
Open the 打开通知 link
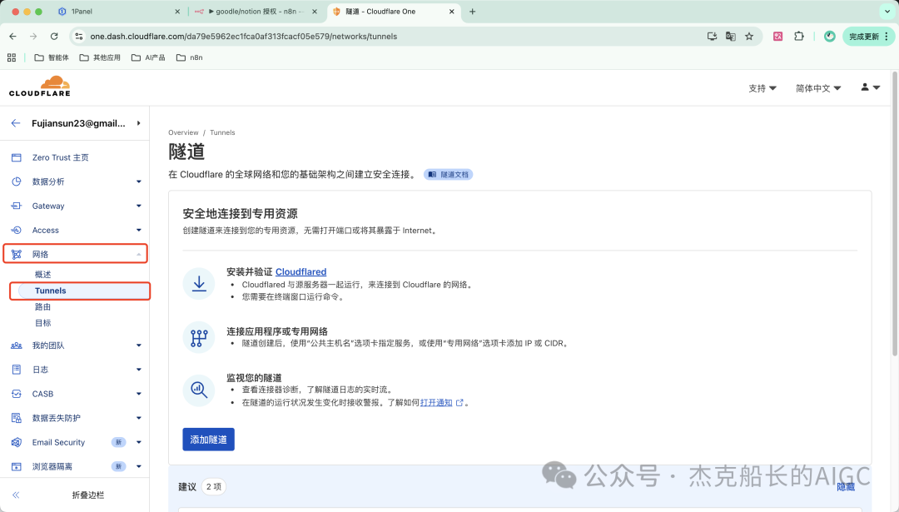pyautogui.click(x=436, y=402)
